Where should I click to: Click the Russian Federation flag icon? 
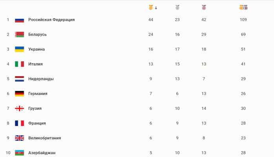[19, 20]
